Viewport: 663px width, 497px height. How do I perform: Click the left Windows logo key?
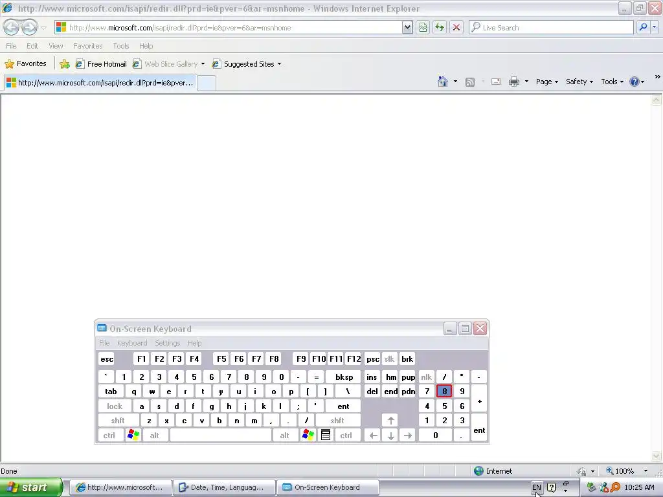click(x=133, y=436)
